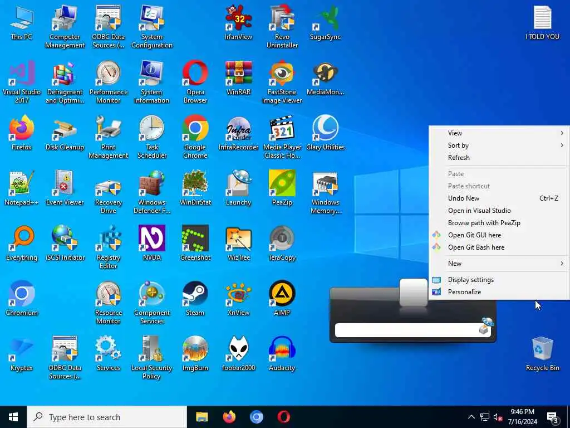Select the Kryptex desktop icon
The image size is (570, 428).
pos(22,354)
